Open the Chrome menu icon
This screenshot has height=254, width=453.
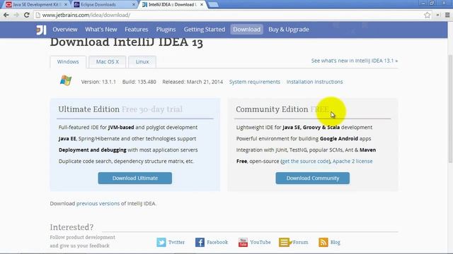447,15
